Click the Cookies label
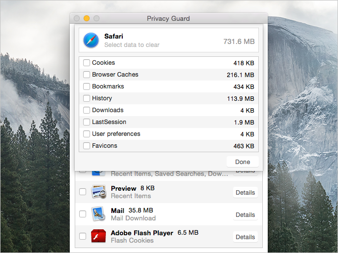This screenshot has height=253, width=338. tap(103, 63)
